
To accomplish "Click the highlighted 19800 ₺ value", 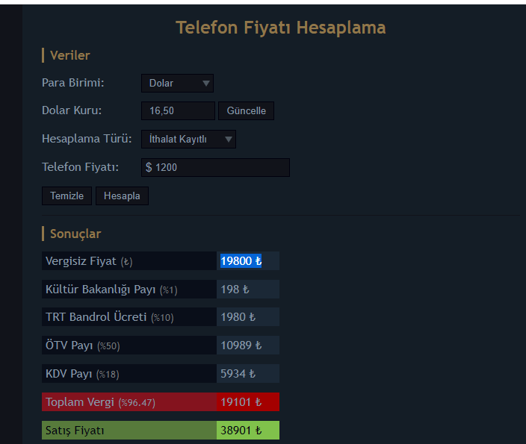I will point(241,260).
